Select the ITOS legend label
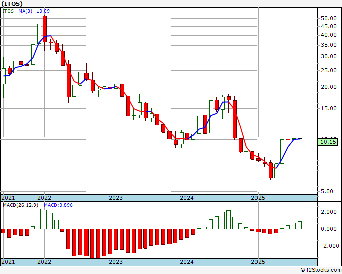The height and width of the screenshot is (274, 342). pyautogui.click(x=8, y=11)
